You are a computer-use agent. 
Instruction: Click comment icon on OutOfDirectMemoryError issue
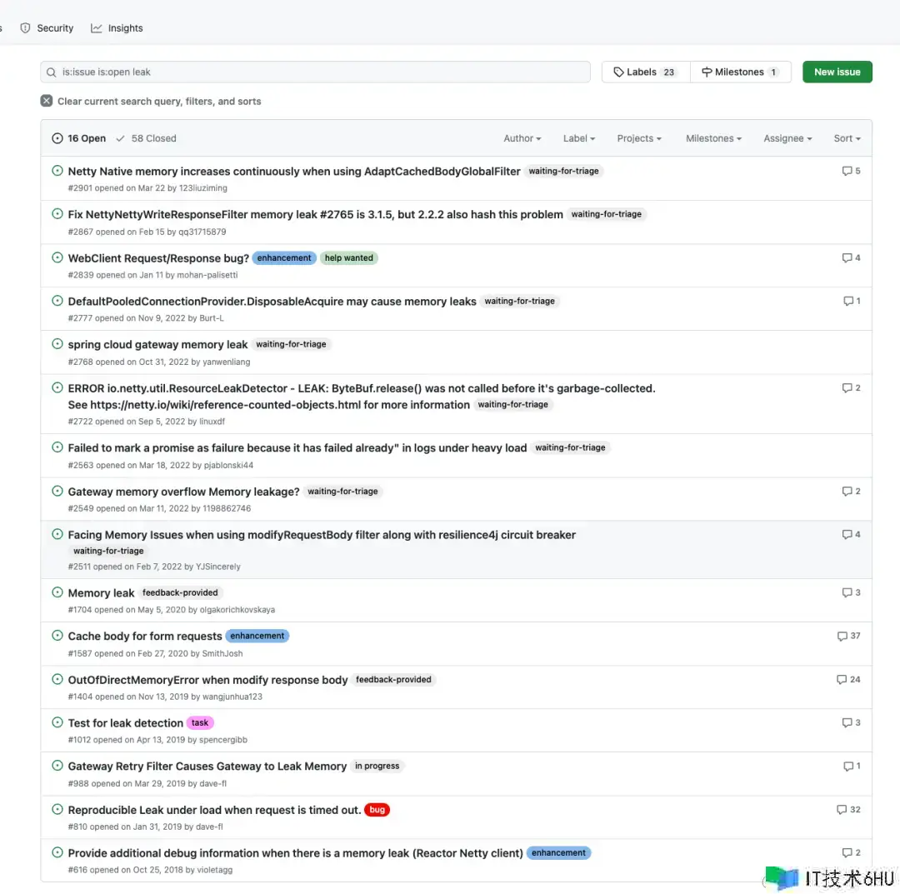click(x=842, y=680)
